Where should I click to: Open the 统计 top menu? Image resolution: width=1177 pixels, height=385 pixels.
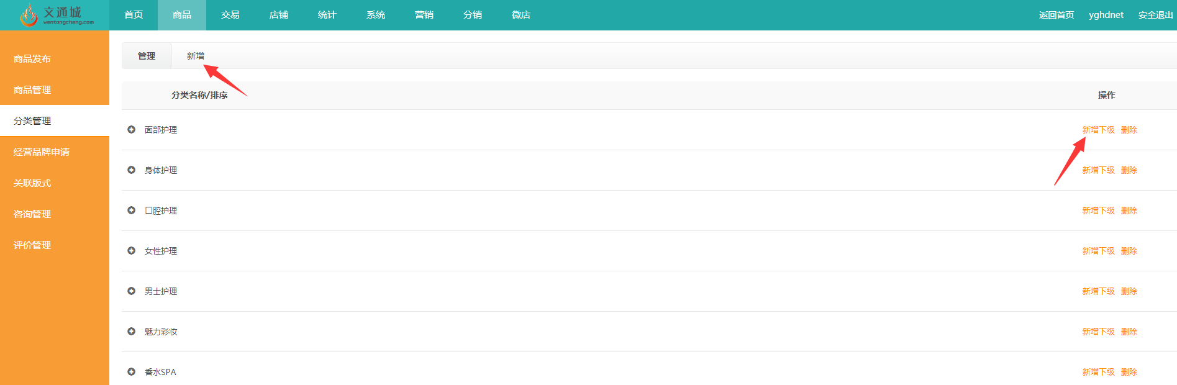[327, 15]
